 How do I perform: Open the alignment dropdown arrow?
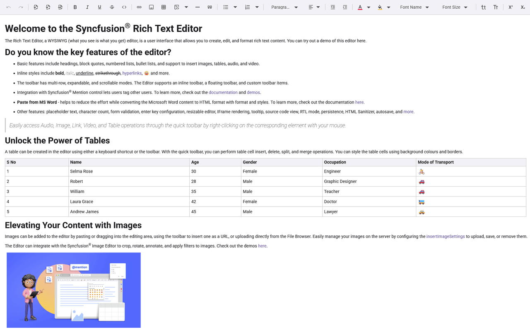[318, 7]
